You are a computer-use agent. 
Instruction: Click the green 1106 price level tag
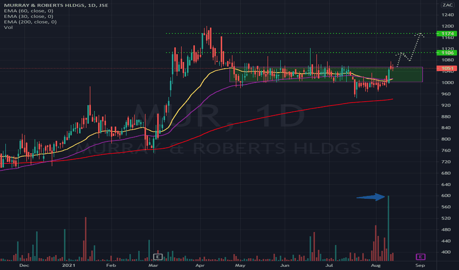(447, 53)
